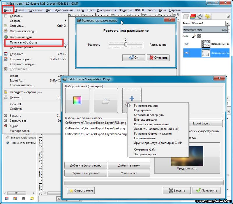233x204 pixels.
Task: Open the Фильтры menu
Action: (x=125, y=10)
